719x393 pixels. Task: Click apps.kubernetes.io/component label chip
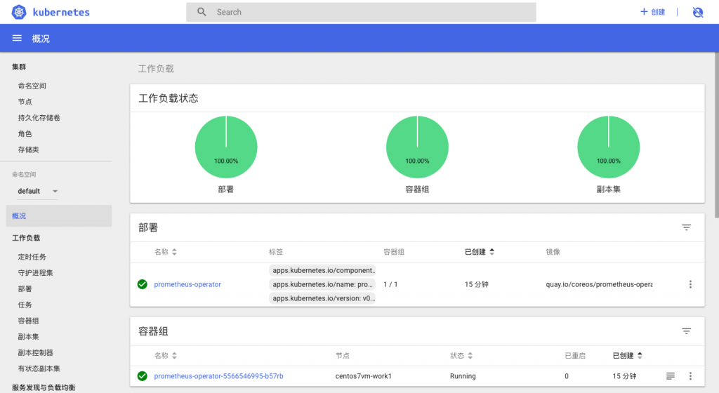pos(322,270)
